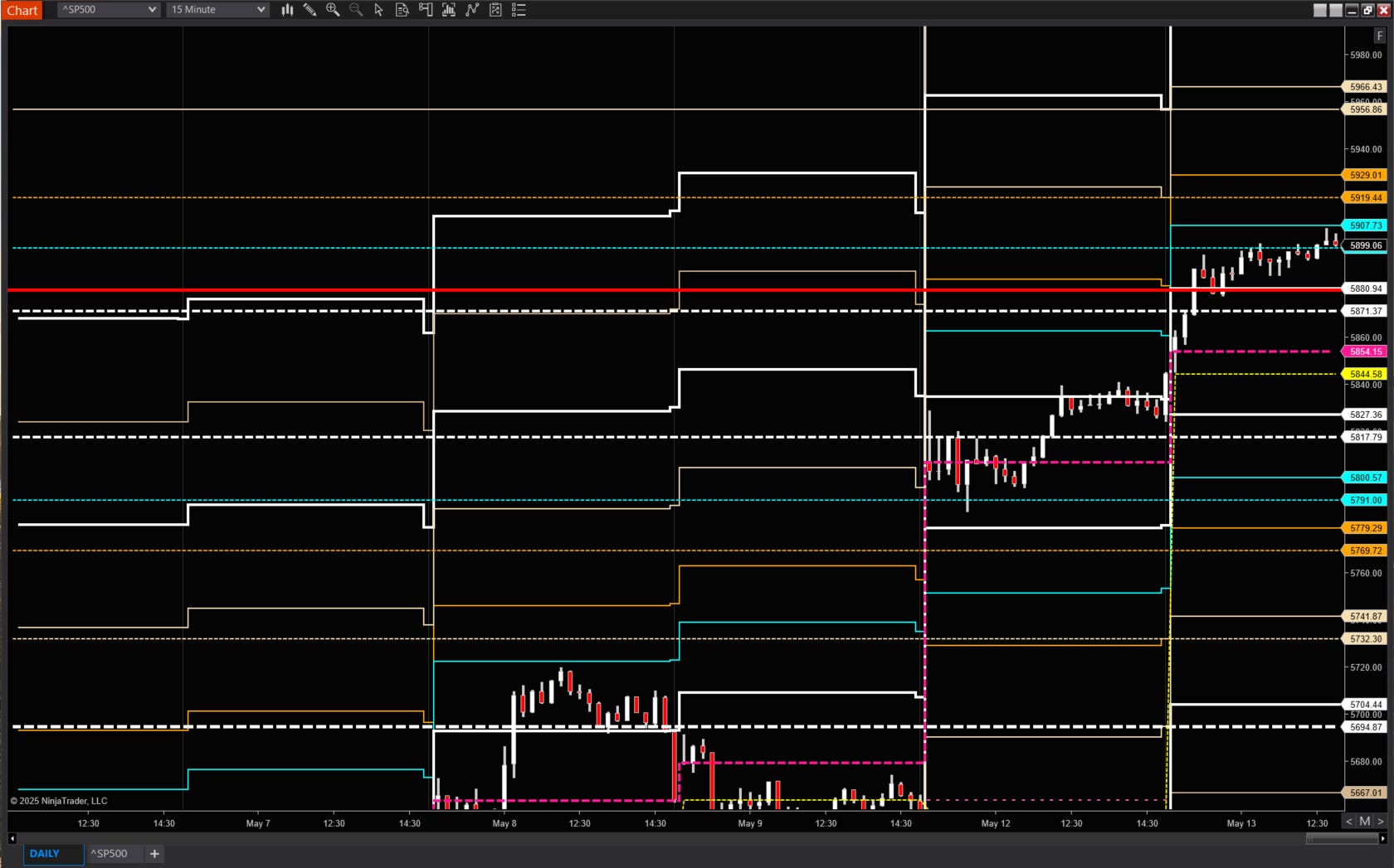Click the right arrow beside M button
This screenshot has height=868, width=1394.
1381,821
